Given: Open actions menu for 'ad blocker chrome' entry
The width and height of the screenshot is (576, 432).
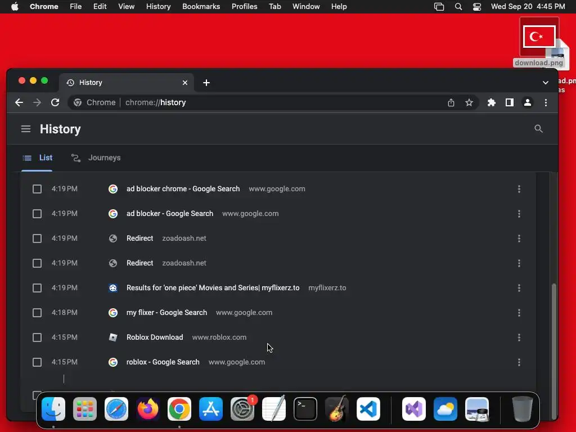Looking at the screenshot, I should point(519,189).
